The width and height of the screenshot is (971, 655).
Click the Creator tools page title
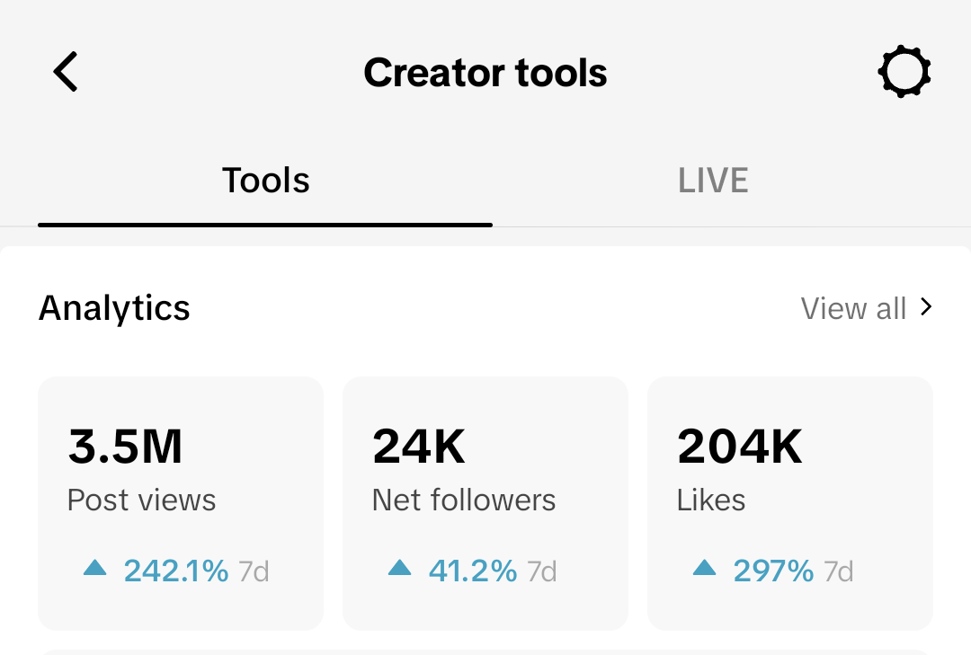[x=485, y=73]
